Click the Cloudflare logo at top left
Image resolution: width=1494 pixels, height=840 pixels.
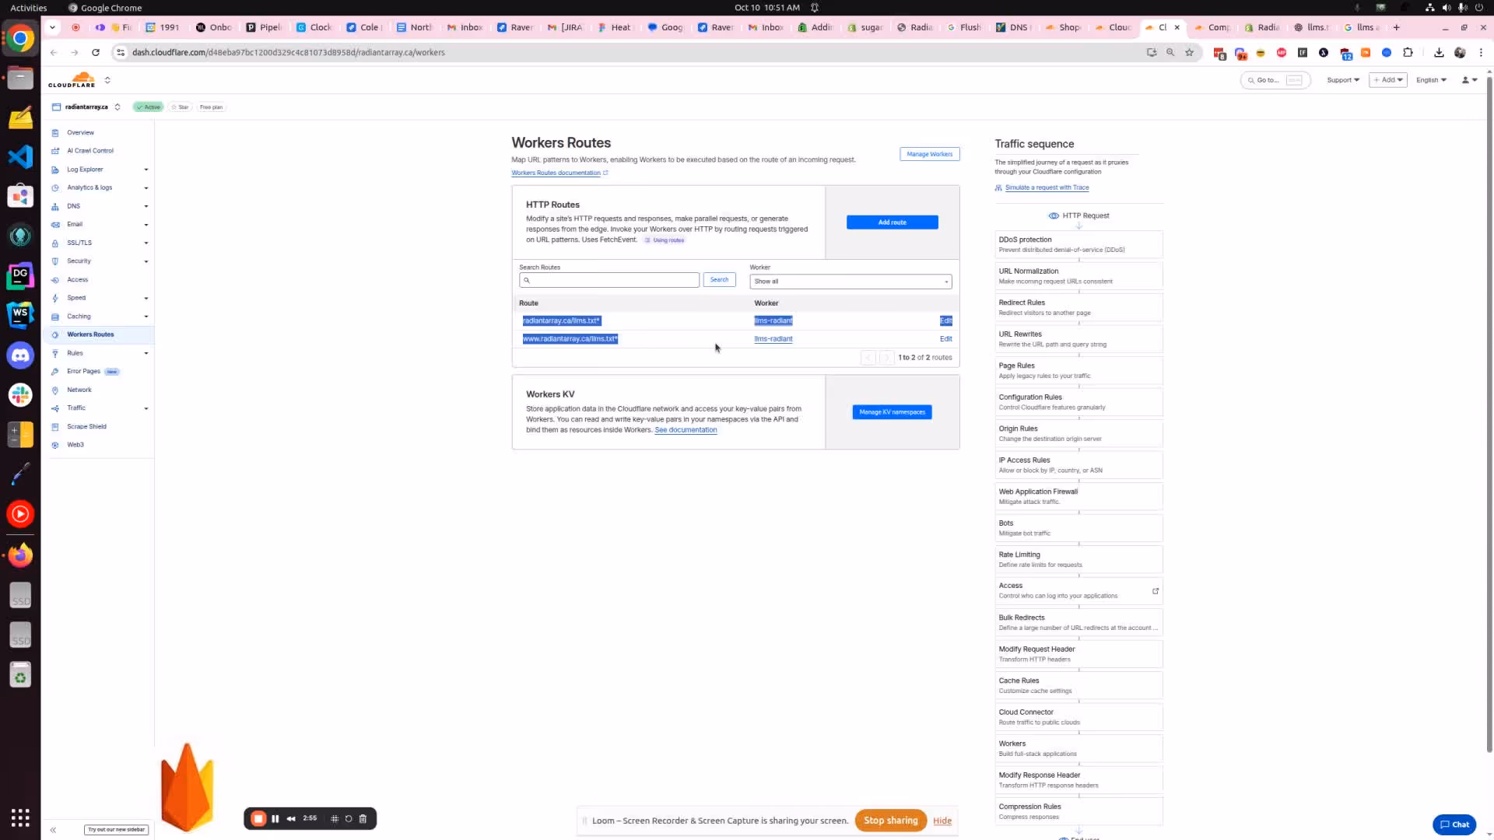point(72,79)
